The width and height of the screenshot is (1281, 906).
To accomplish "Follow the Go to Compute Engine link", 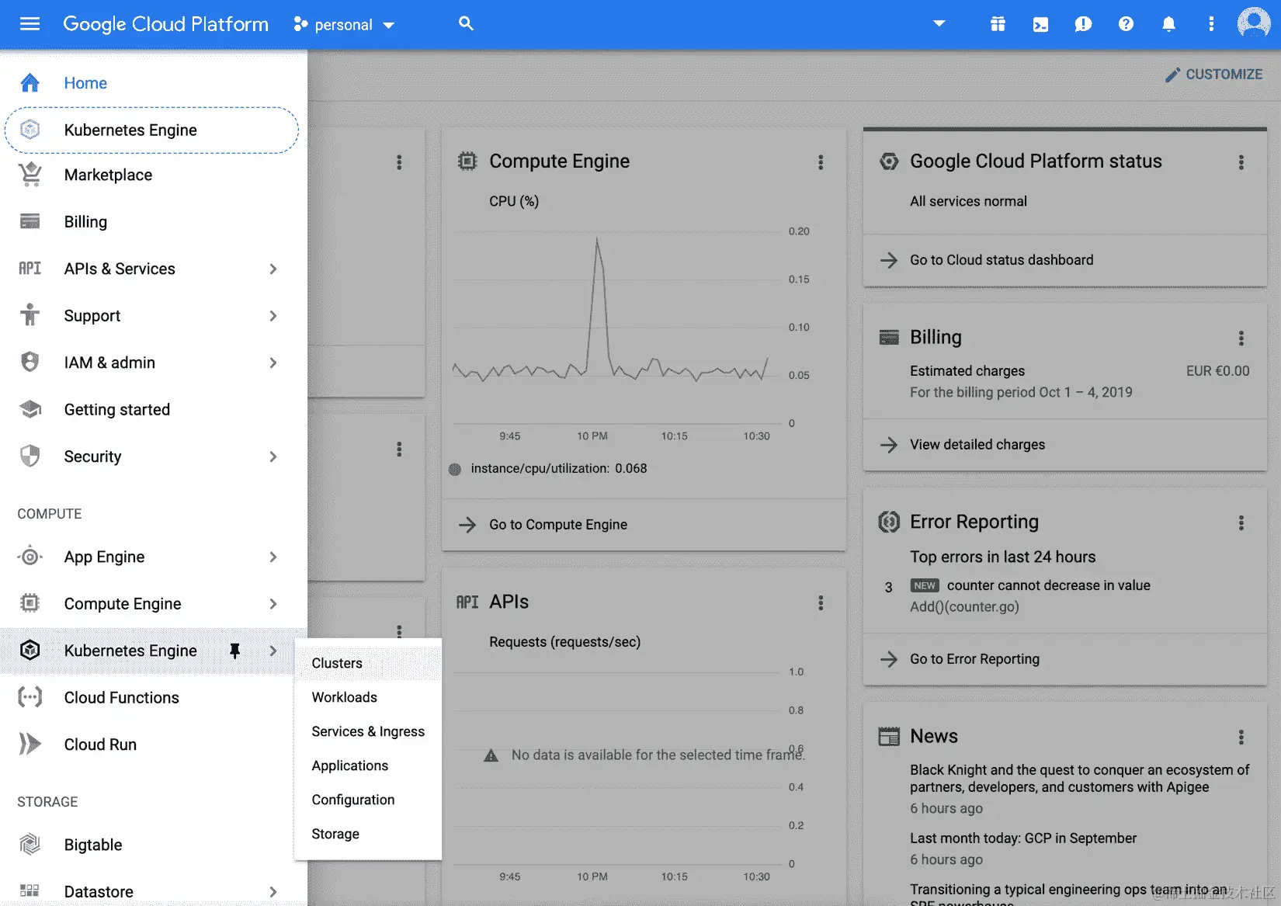I will pos(558,524).
